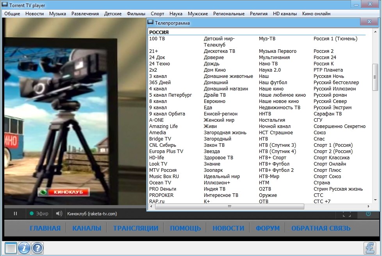Open the Новости menu in top bar
This screenshot has width=382, height=256.
click(35, 14)
